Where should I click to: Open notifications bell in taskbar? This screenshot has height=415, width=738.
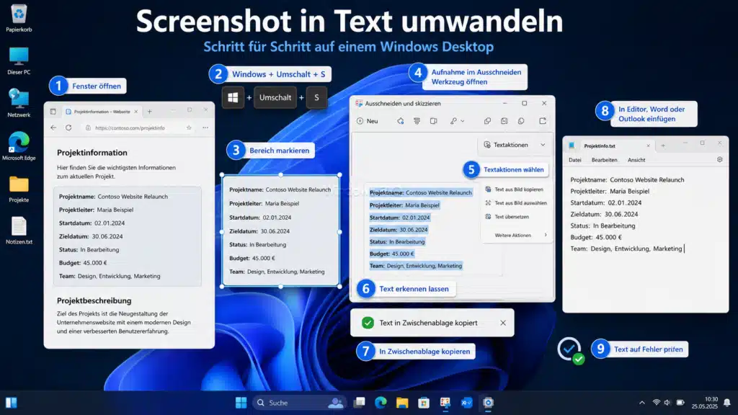coord(727,403)
